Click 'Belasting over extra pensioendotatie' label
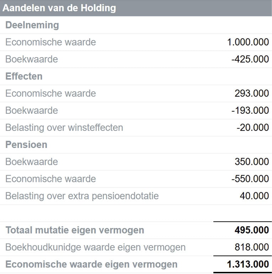 coord(82,196)
